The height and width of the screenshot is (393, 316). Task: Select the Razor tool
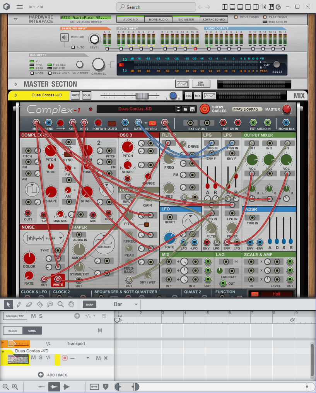[x=40, y=304]
